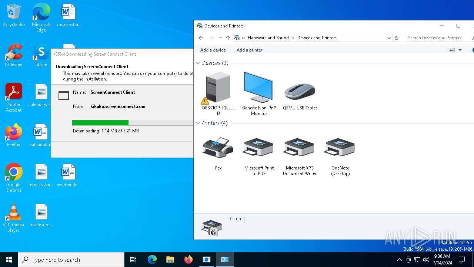Click the clock showing 9:36 AM

coord(442,260)
